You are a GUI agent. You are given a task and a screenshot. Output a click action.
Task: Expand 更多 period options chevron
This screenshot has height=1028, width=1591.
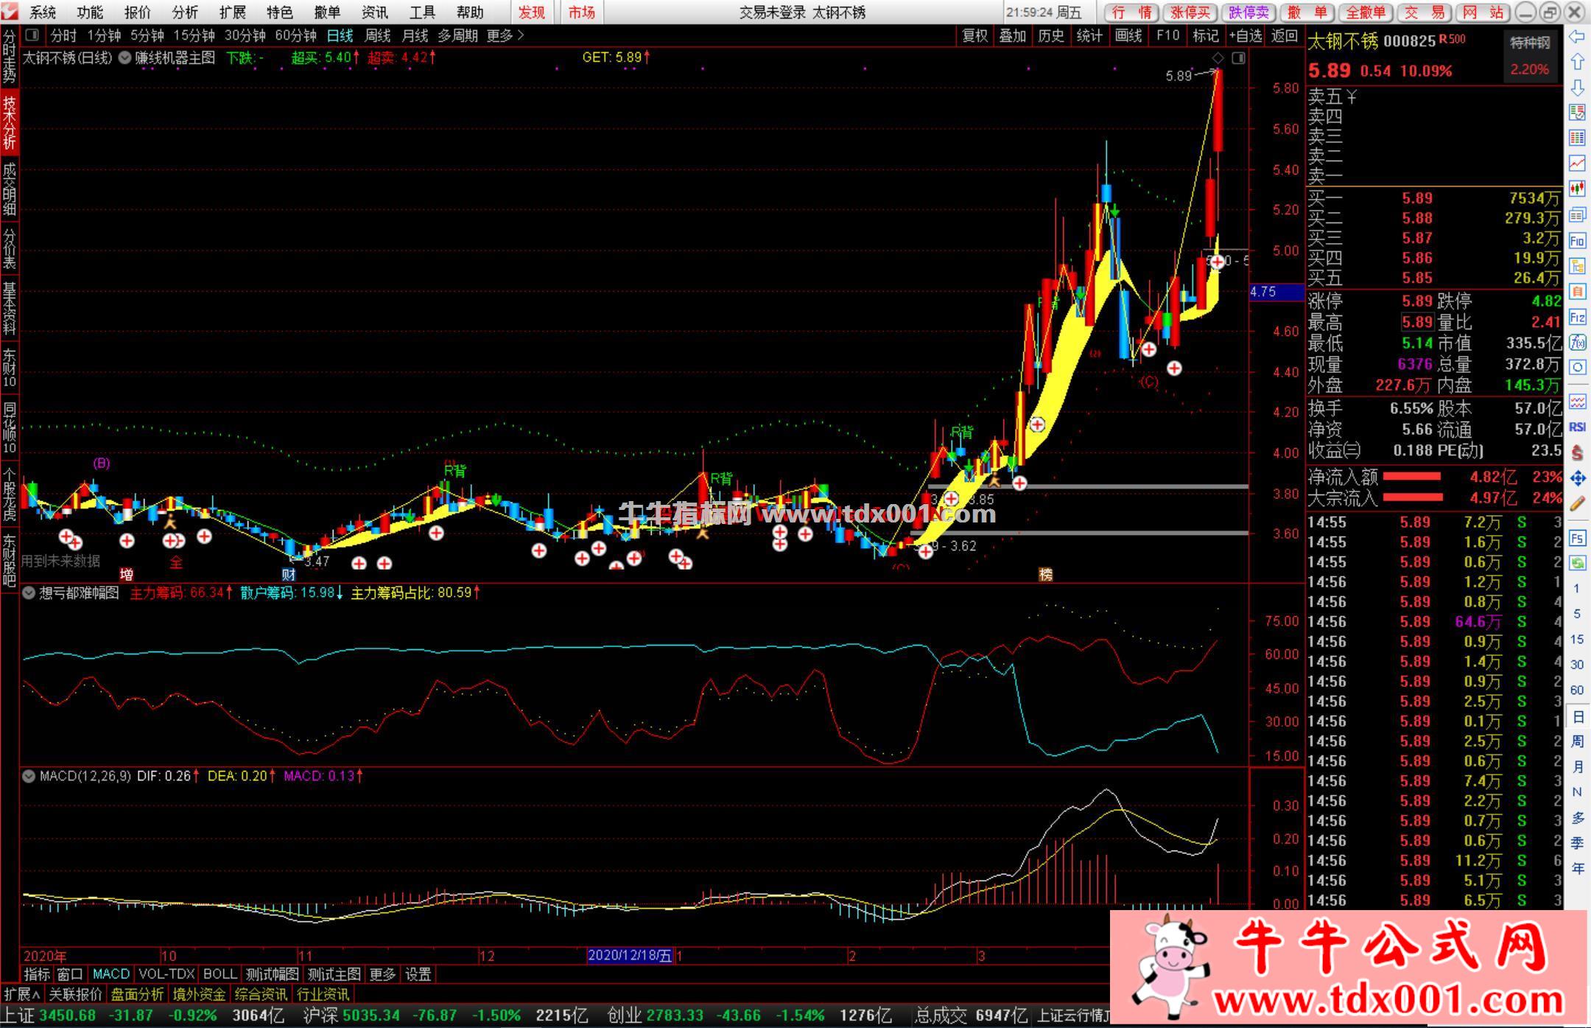click(521, 35)
